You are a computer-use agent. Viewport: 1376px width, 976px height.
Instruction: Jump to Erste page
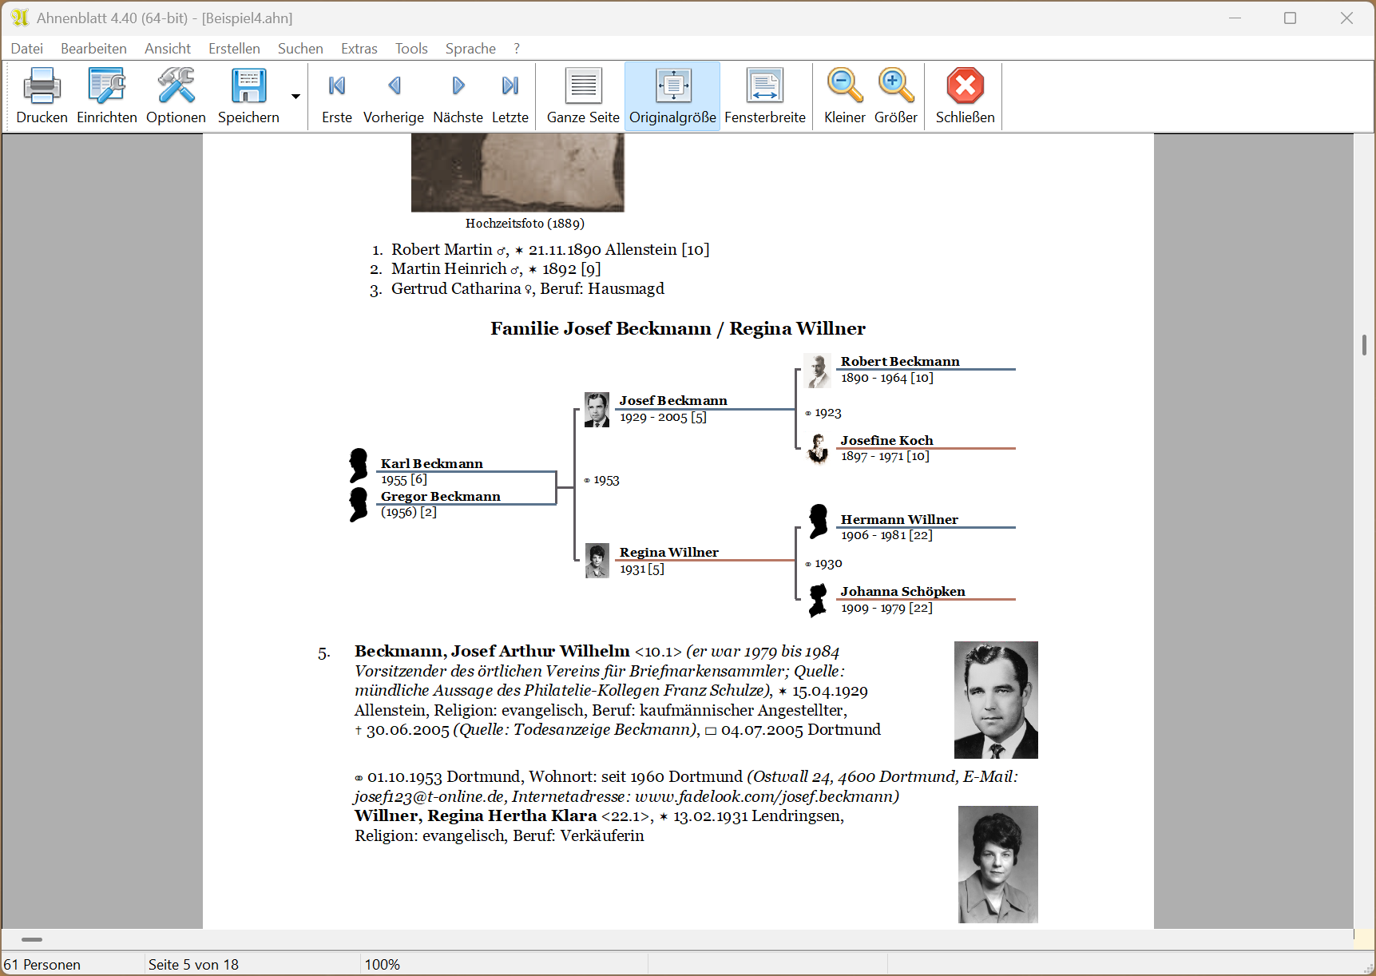point(336,86)
